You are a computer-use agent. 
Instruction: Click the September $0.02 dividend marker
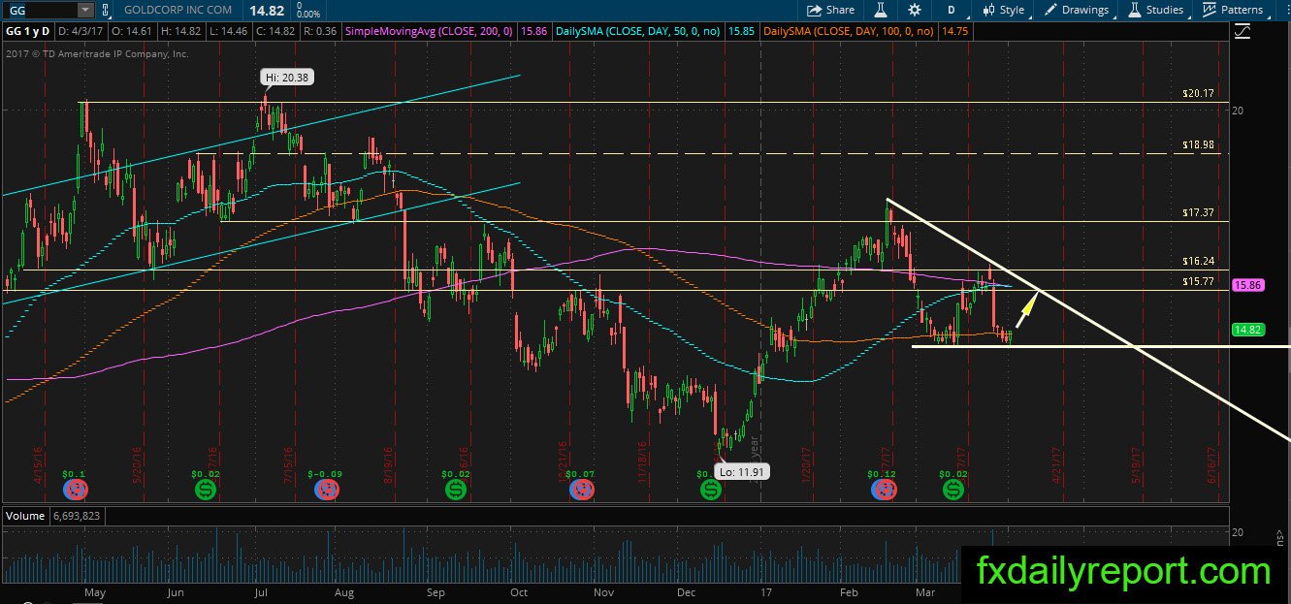click(x=455, y=490)
